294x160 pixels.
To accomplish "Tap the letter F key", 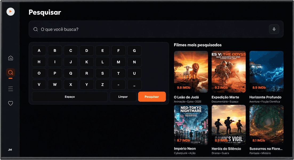I will click(119, 50).
